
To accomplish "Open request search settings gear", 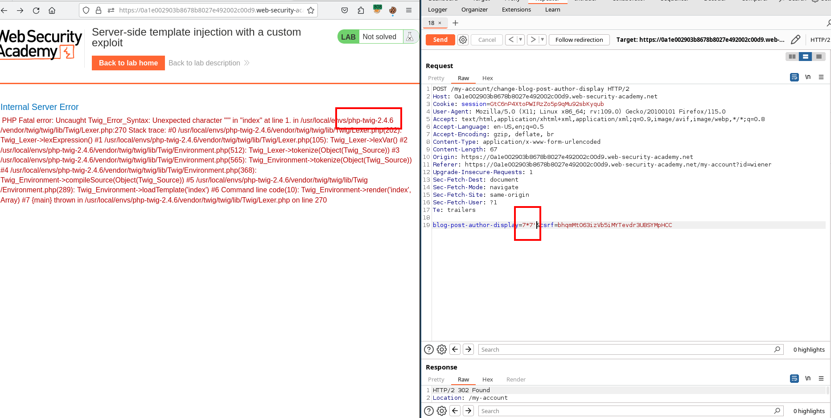I will tap(442, 349).
